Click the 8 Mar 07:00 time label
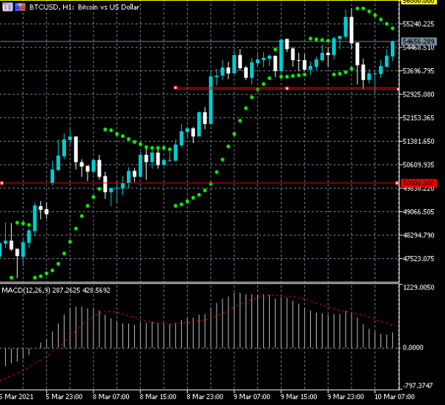The height and width of the screenshot is (405, 445). coord(111,397)
